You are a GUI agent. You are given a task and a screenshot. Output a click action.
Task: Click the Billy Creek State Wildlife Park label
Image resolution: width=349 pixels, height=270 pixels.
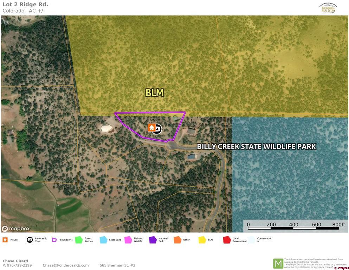point(256,147)
